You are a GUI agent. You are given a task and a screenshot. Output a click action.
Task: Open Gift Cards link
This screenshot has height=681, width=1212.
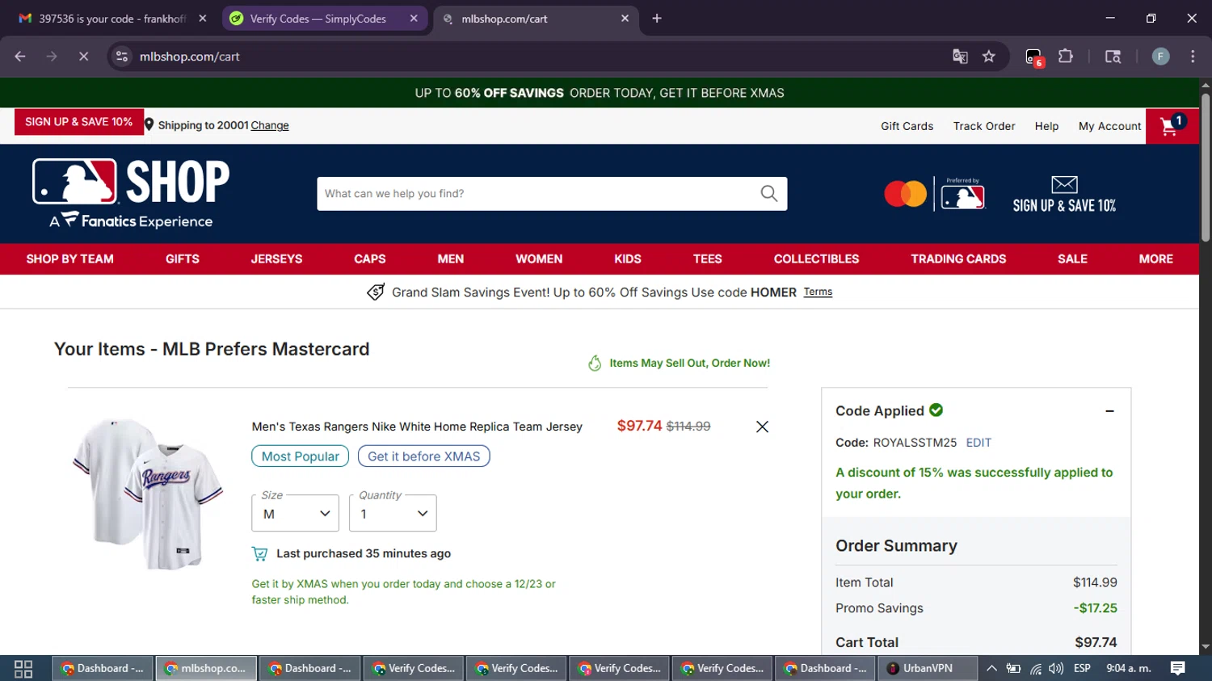coord(907,126)
